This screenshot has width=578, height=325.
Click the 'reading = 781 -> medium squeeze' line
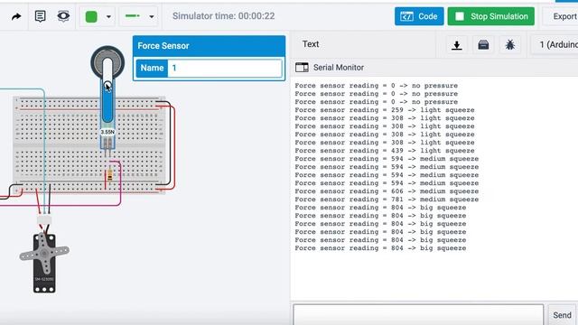(x=387, y=200)
